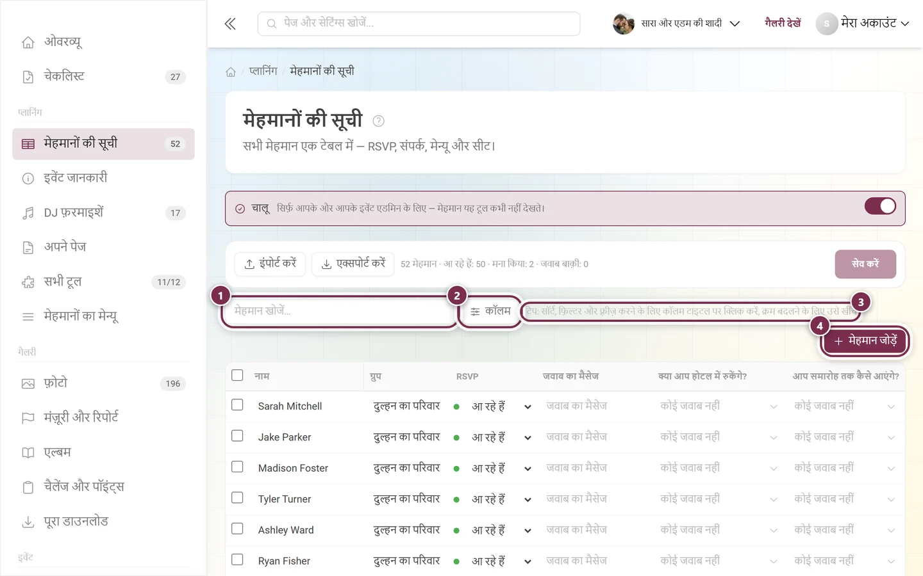Screen dimensions: 923x576
Task: Click the couple photo avatar in header
Action: point(624,24)
